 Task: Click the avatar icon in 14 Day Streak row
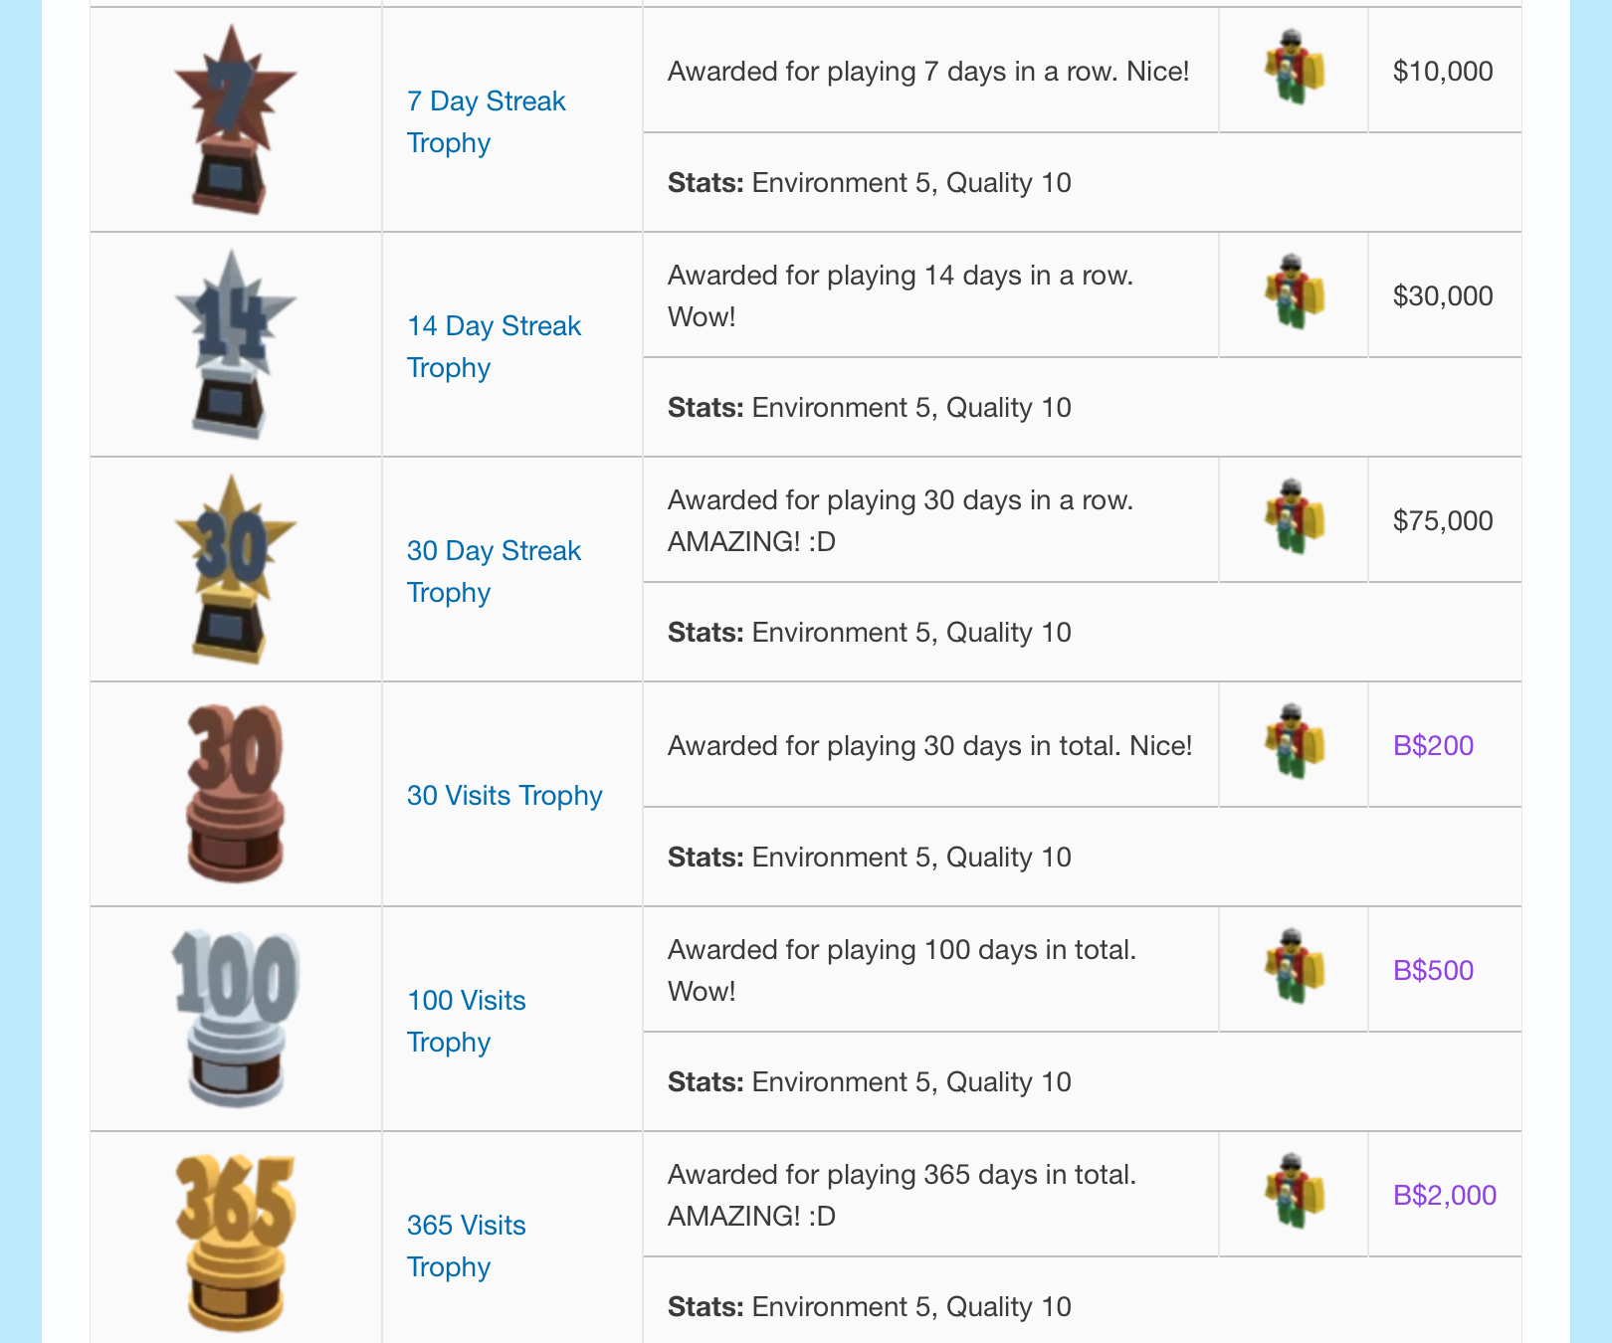(1294, 292)
